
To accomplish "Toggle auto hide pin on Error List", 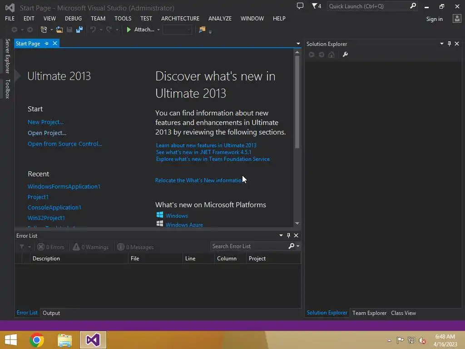I will [x=288, y=235].
